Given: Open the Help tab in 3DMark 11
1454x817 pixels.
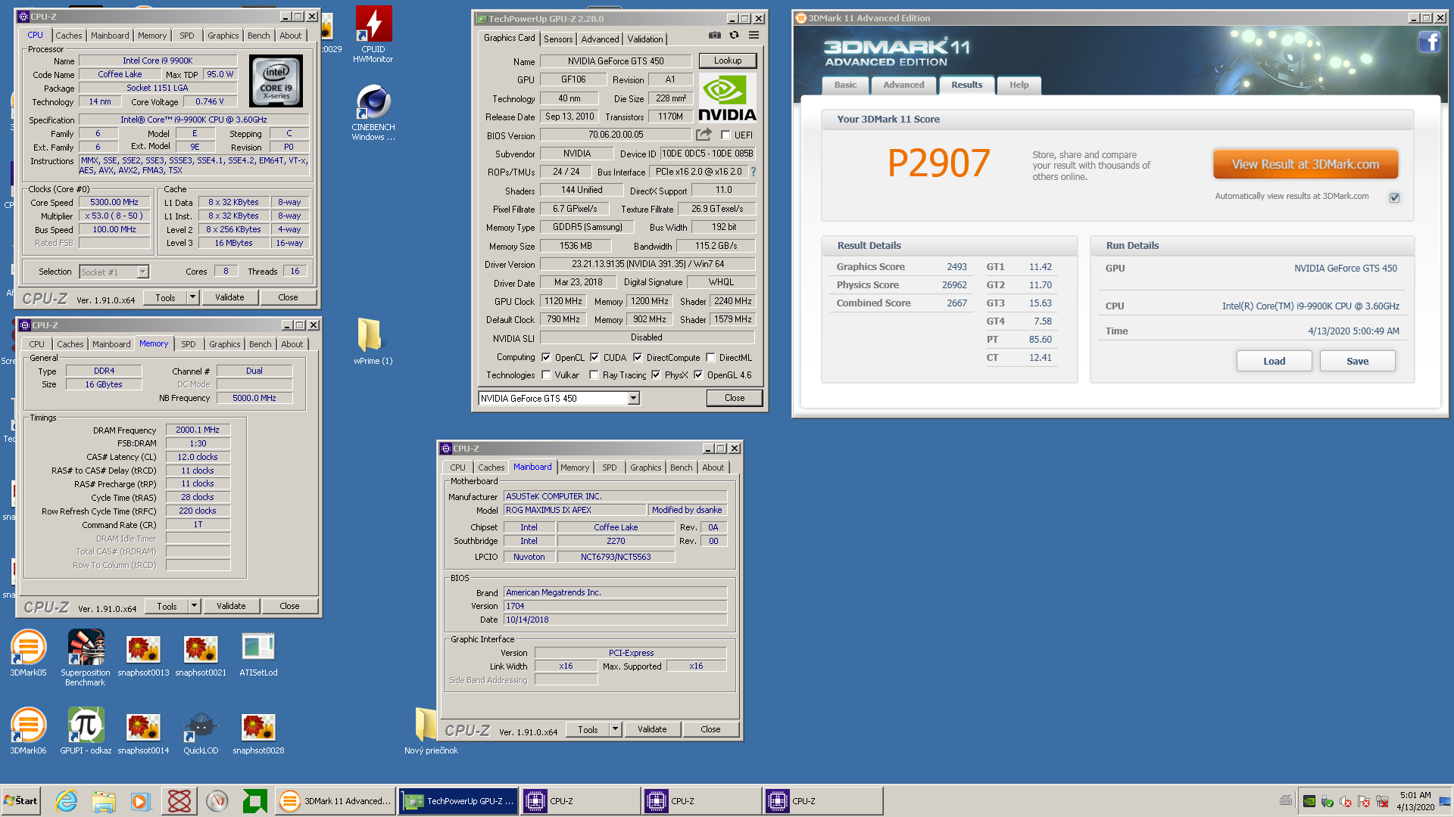Looking at the screenshot, I should click(1019, 85).
